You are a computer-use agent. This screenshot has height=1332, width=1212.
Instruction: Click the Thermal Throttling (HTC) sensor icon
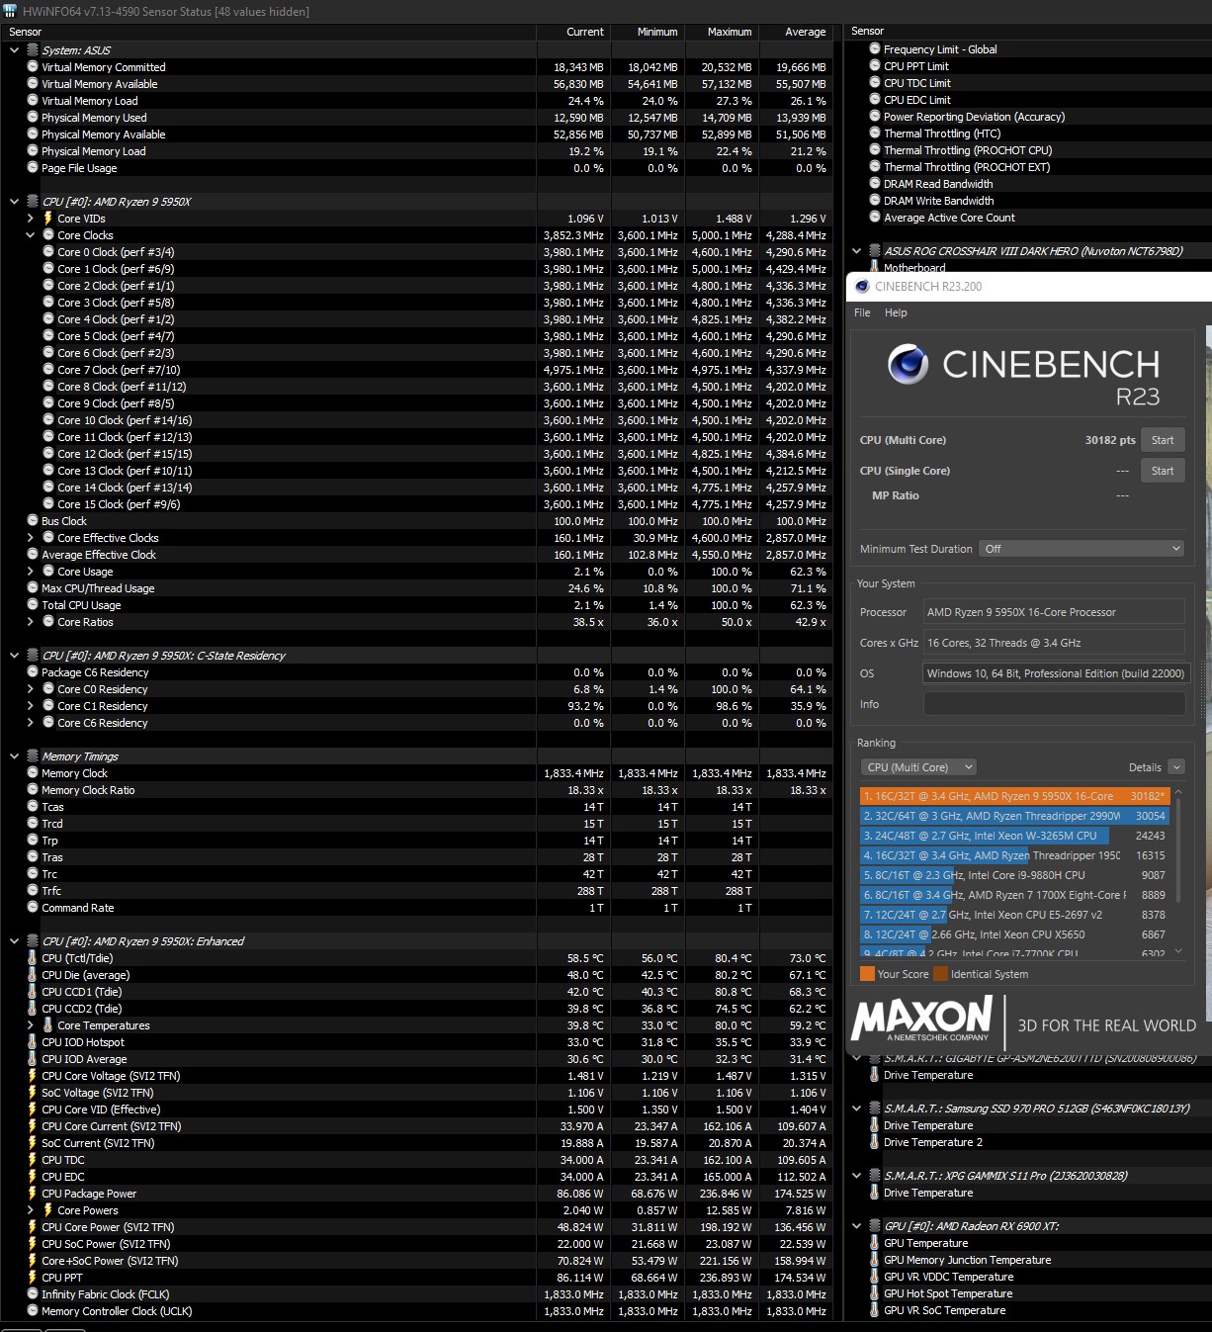click(875, 133)
